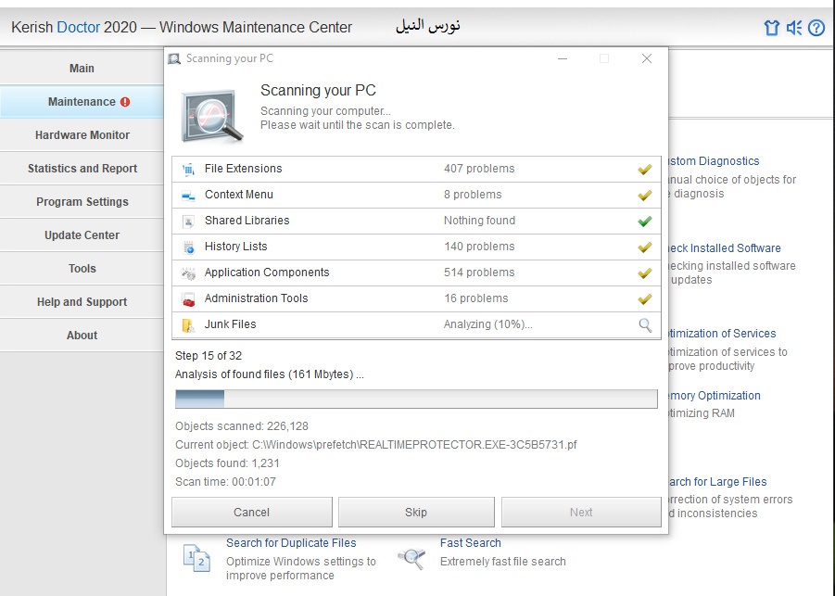Go to the Update Center
This screenshot has width=835, height=596.
[82, 235]
